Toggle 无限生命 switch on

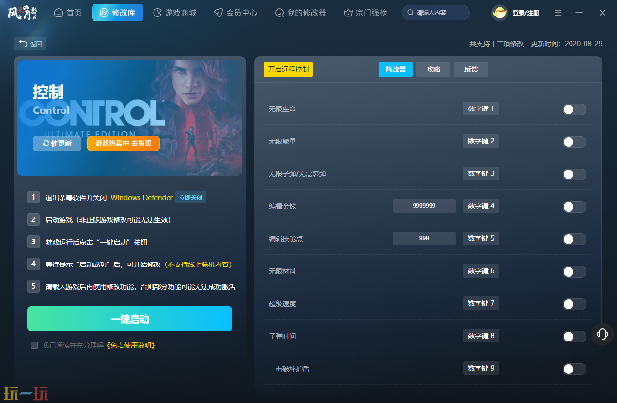coord(574,109)
